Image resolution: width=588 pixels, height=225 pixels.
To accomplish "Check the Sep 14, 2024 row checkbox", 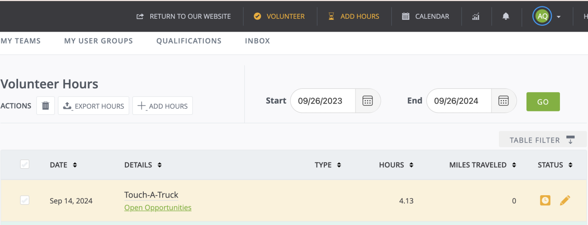I will [x=25, y=200].
